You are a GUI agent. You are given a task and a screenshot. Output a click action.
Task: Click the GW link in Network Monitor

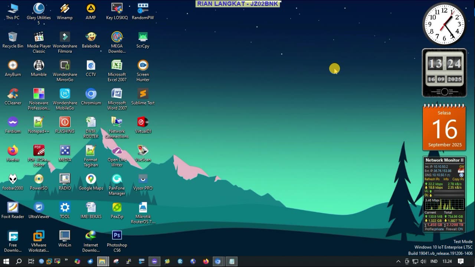pos(462,167)
